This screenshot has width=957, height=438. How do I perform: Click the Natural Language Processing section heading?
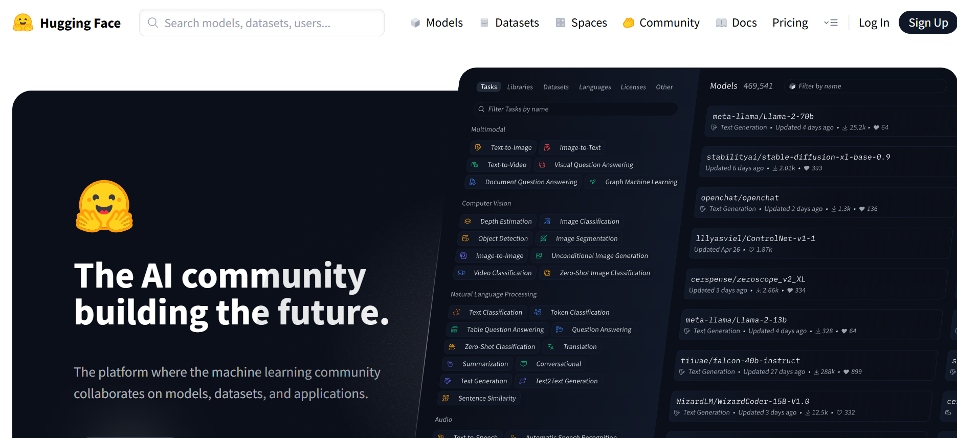click(494, 294)
